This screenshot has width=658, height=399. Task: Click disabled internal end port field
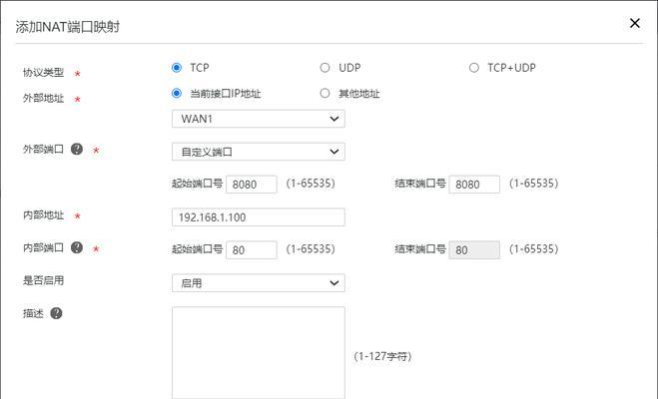click(474, 249)
